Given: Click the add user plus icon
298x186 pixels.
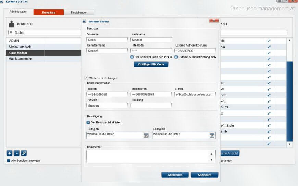Looking at the screenshot, I should (x=10, y=153).
